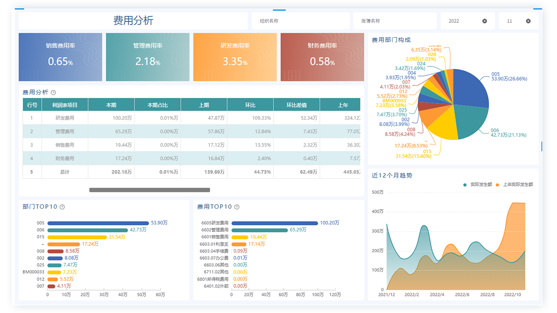Click the 6605研发费用 bar
This screenshot has height=313, width=557.
click(275, 223)
